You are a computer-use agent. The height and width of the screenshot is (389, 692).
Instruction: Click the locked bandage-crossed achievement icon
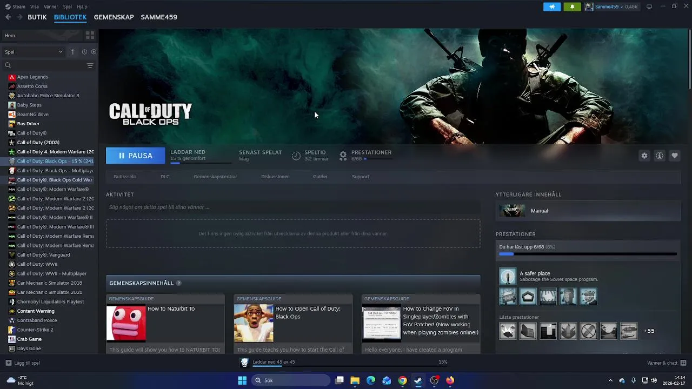pos(588,331)
